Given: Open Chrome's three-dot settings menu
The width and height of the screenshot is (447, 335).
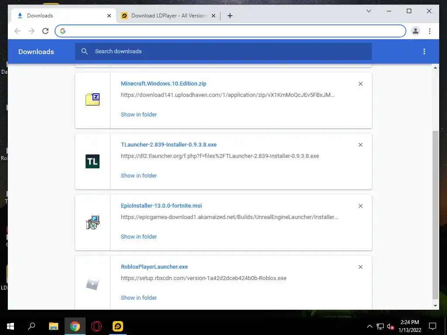Looking at the screenshot, I should tap(430, 31).
